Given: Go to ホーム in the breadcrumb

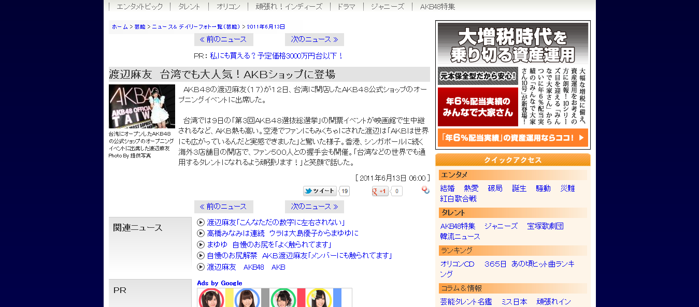Looking at the screenshot, I should tap(120, 26).
